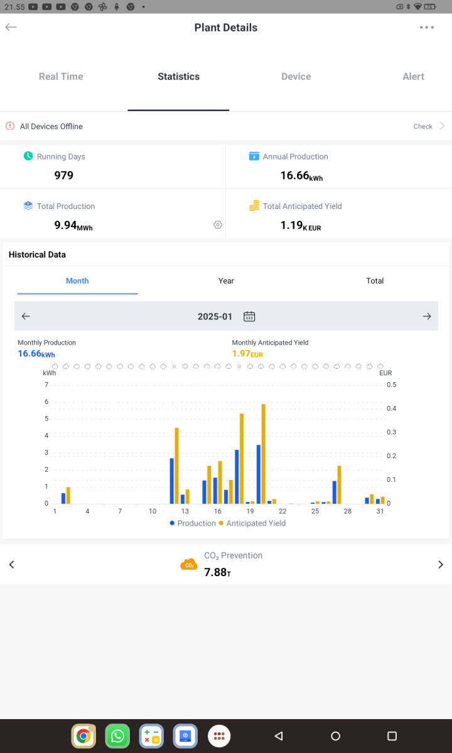Open the app drawer icon
The width and height of the screenshot is (452, 753).
coord(219,736)
